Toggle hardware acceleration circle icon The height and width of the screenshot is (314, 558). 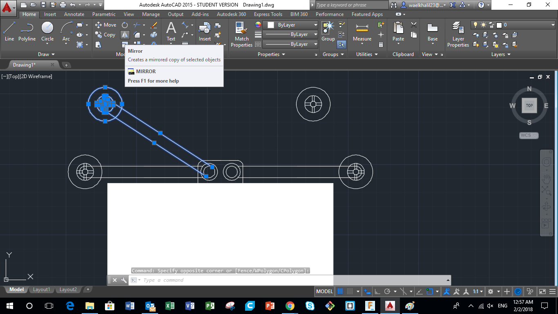[x=518, y=292]
